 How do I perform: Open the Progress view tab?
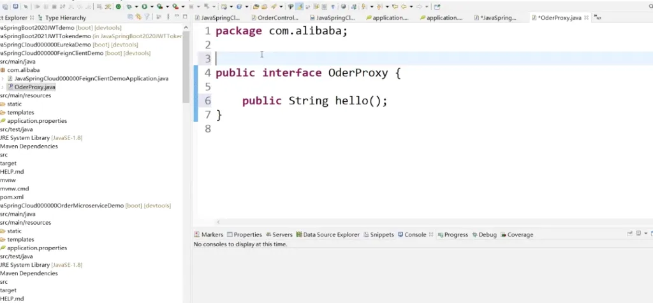click(453, 234)
